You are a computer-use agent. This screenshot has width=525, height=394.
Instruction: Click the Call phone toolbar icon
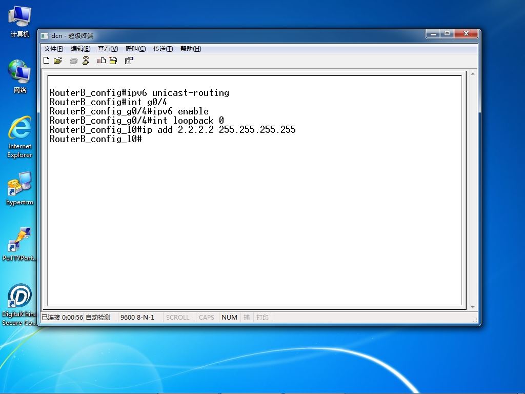(74, 61)
